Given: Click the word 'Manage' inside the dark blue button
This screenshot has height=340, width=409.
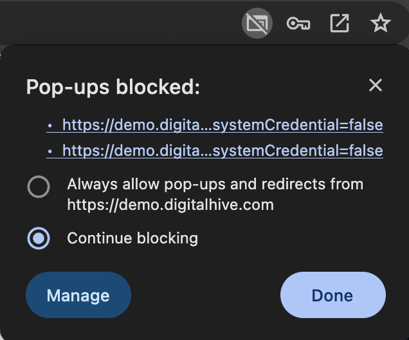Looking at the screenshot, I should click(x=78, y=296).
